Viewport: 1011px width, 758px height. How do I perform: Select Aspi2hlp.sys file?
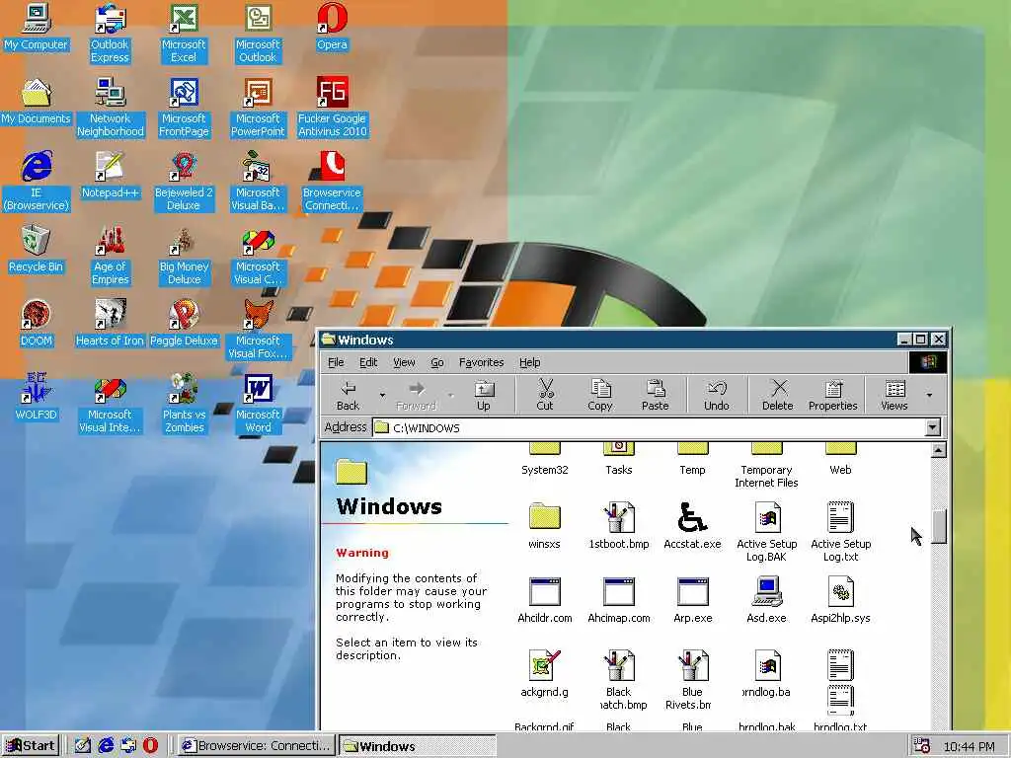pos(840,600)
